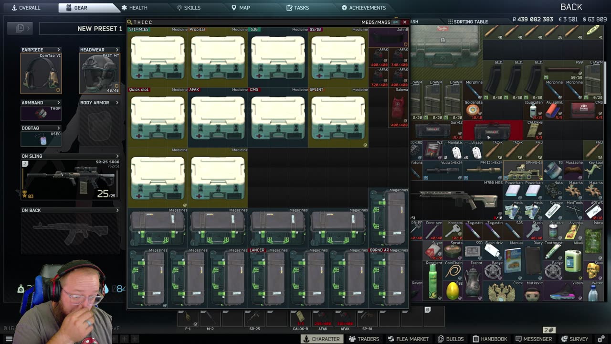611x344 pixels.
Task: Open the TASKS tab
Action: [x=297, y=8]
